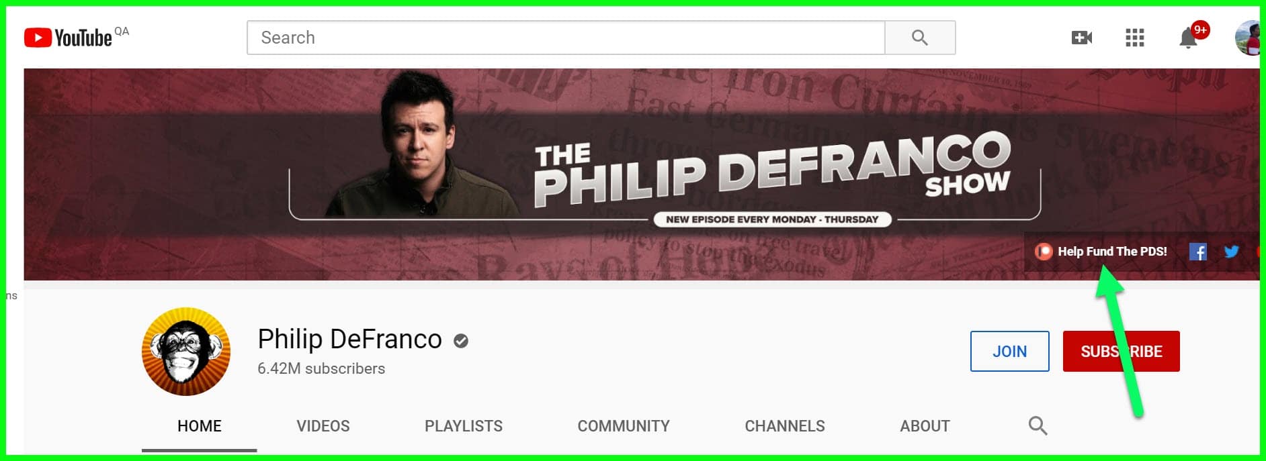
Task: Open the channel's Facebook link icon
Action: point(1198,252)
